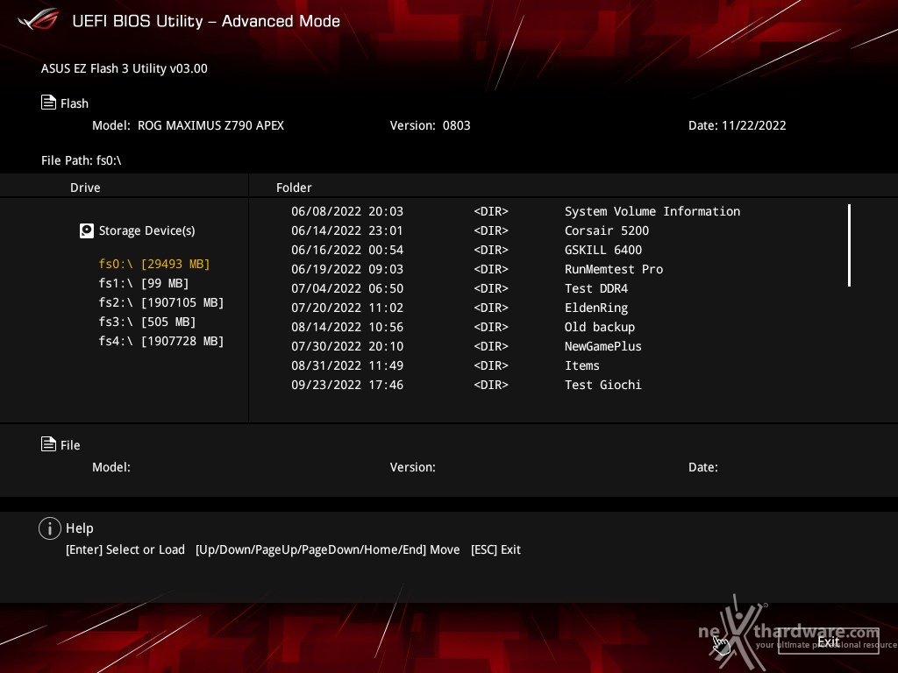The image size is (898, 673).
Task: Select drive fs4:\ [1907728 MB]
Action: 161,341
